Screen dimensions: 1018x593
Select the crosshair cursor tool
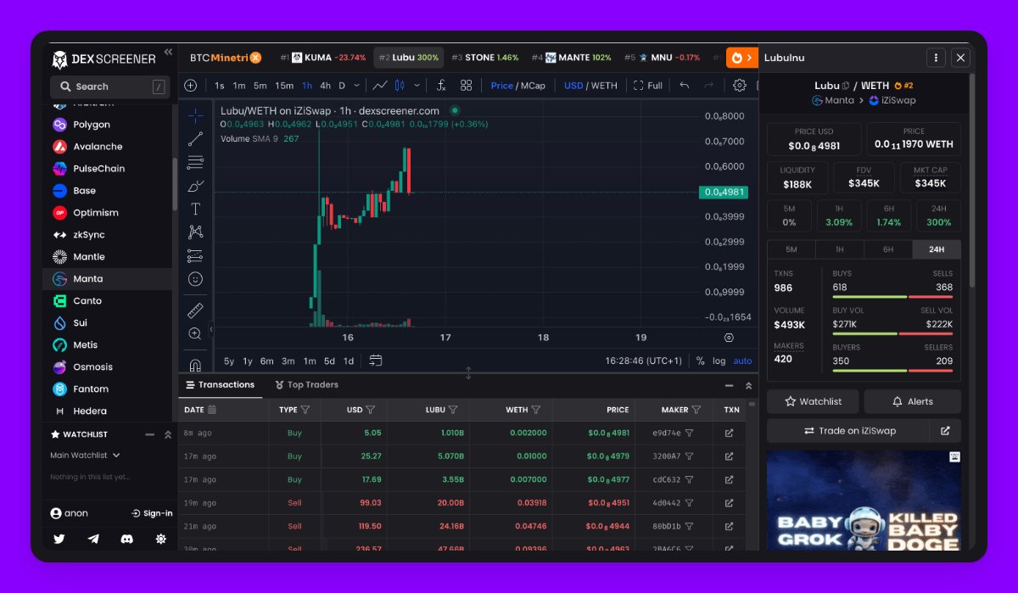click(195, 115)
